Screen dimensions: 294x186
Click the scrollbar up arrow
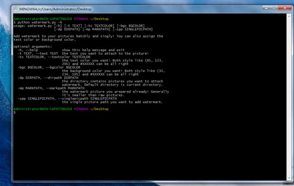click(289, 16)
